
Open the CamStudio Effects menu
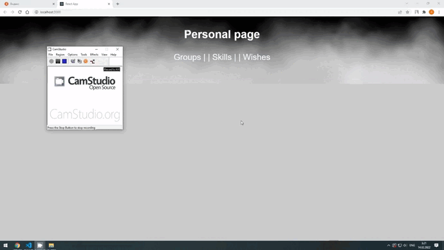coord(94,54)
